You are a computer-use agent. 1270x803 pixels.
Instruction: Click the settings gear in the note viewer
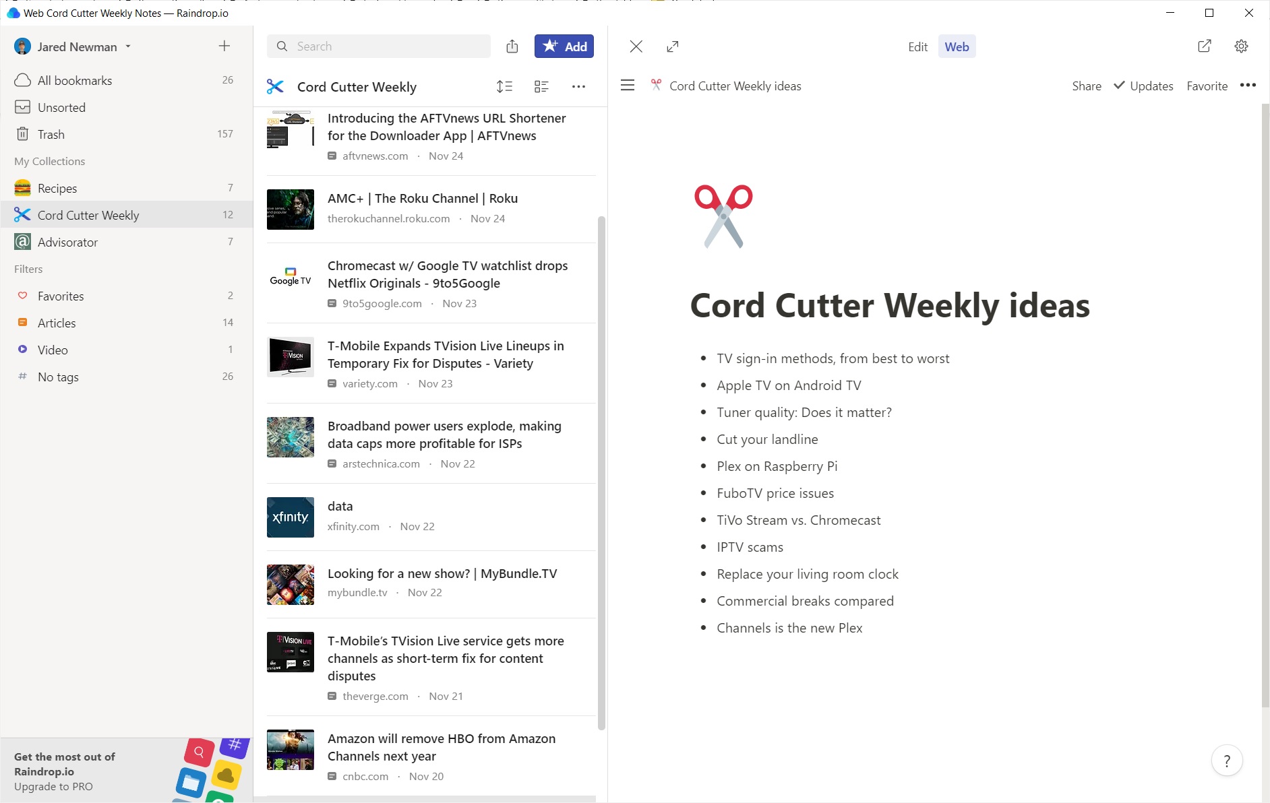click(1242, 46)
